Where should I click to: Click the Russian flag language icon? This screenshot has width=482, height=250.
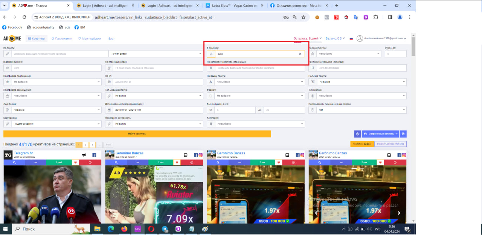351,38
